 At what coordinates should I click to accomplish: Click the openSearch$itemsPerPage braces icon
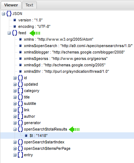tap(20, 148)
